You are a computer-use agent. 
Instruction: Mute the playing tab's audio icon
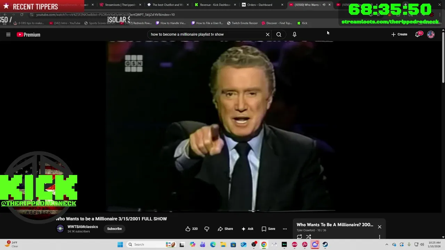[324, 5]
